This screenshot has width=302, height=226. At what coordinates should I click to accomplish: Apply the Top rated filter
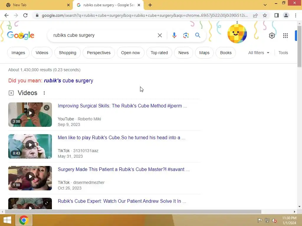(x=159, y=53)
